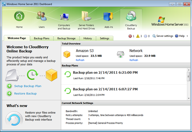Click Last Run: 2/18/2011 7:46 PM
Viewport: 192px width, 132px height.
[x=89, y=78]
